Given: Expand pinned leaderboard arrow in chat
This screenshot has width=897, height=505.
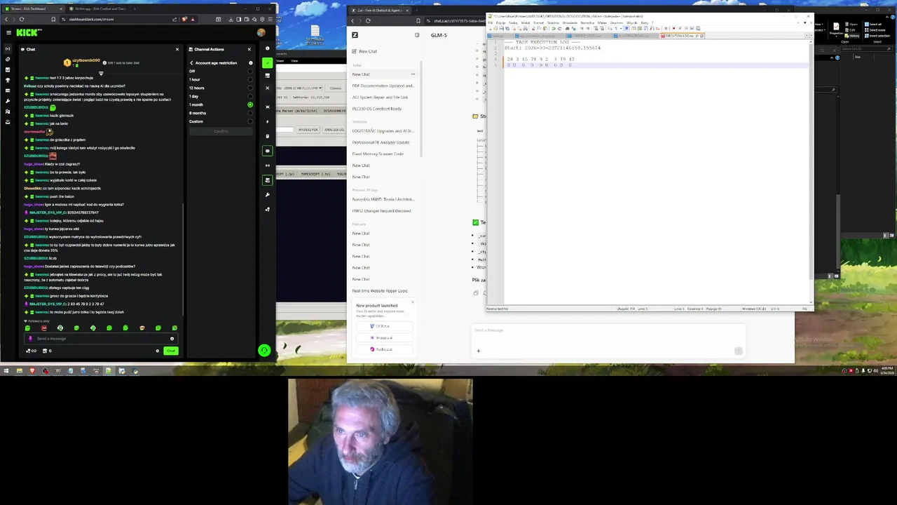Looking at the screenshot, I should tap(101, 73).
